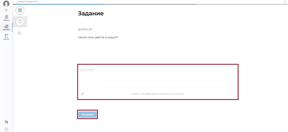Go to the Обучение section
The width and height of the screenshot is (288, 132).
[6, 27]
